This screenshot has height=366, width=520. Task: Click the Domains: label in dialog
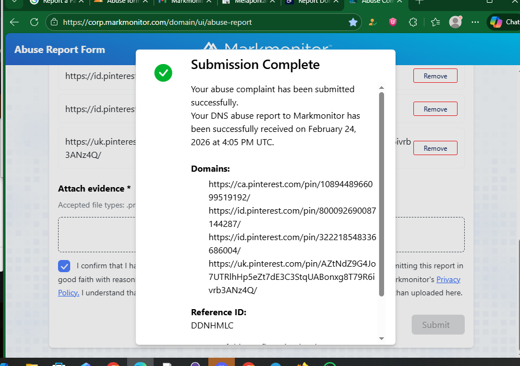click(210, 169)
